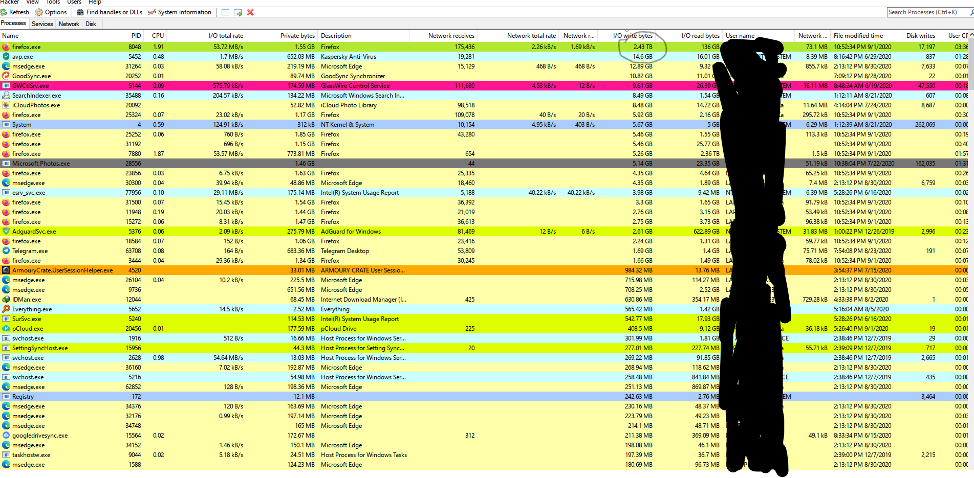Open the Disk tab
974x478 pixels.
(91, 24)
